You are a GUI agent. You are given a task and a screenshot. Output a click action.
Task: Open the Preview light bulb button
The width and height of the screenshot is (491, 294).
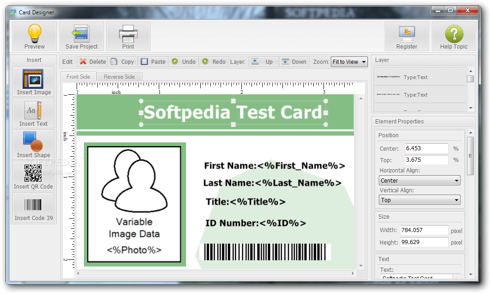[x=35, y=37]
